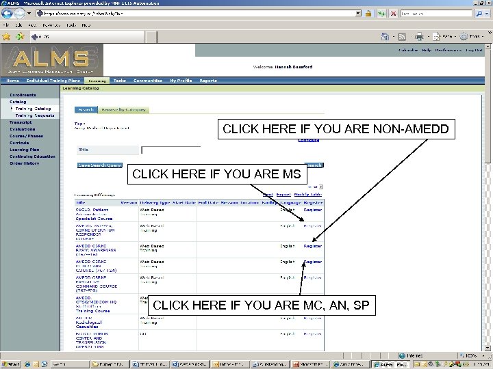Open Individual Training Plans tab
Viewport: 493px width, 369px height.
[53, 81]
